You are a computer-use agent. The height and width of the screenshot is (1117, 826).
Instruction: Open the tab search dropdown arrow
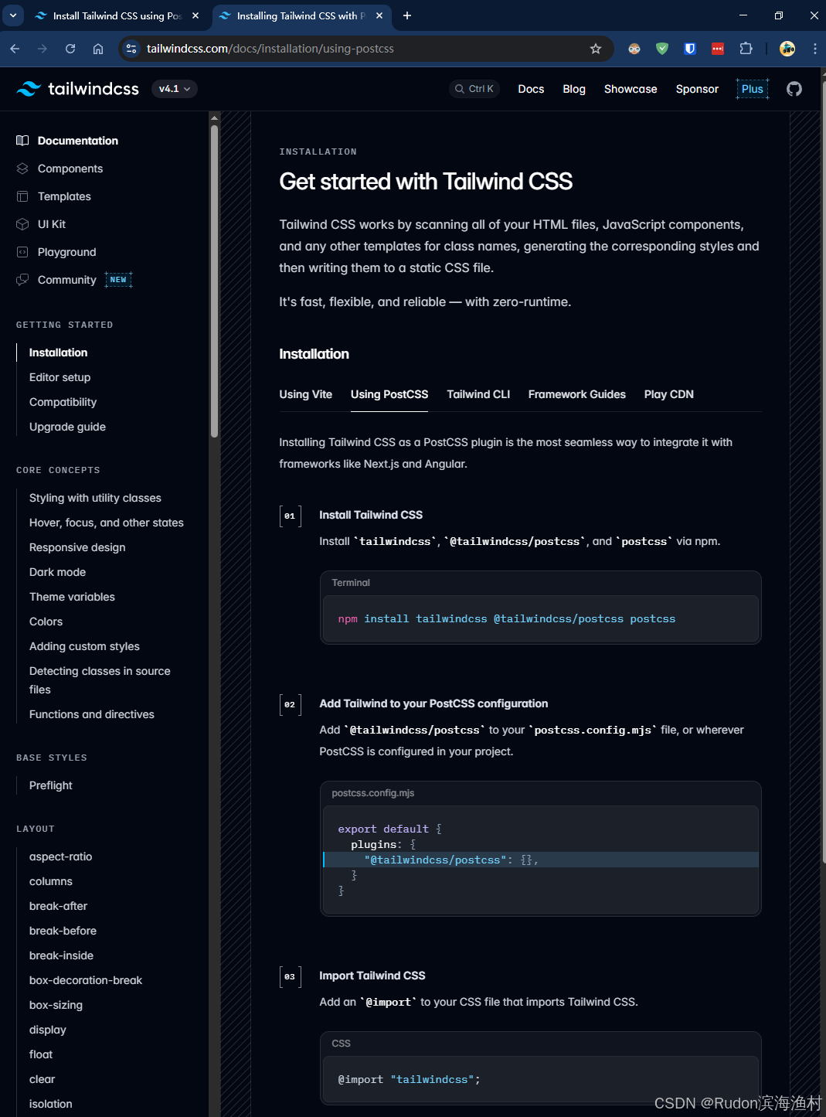tap(13, 15)
